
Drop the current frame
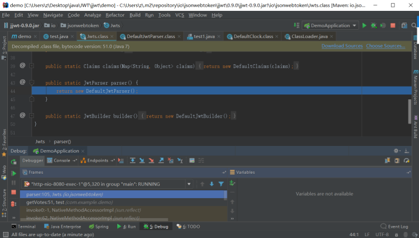[x=171, y=160]
